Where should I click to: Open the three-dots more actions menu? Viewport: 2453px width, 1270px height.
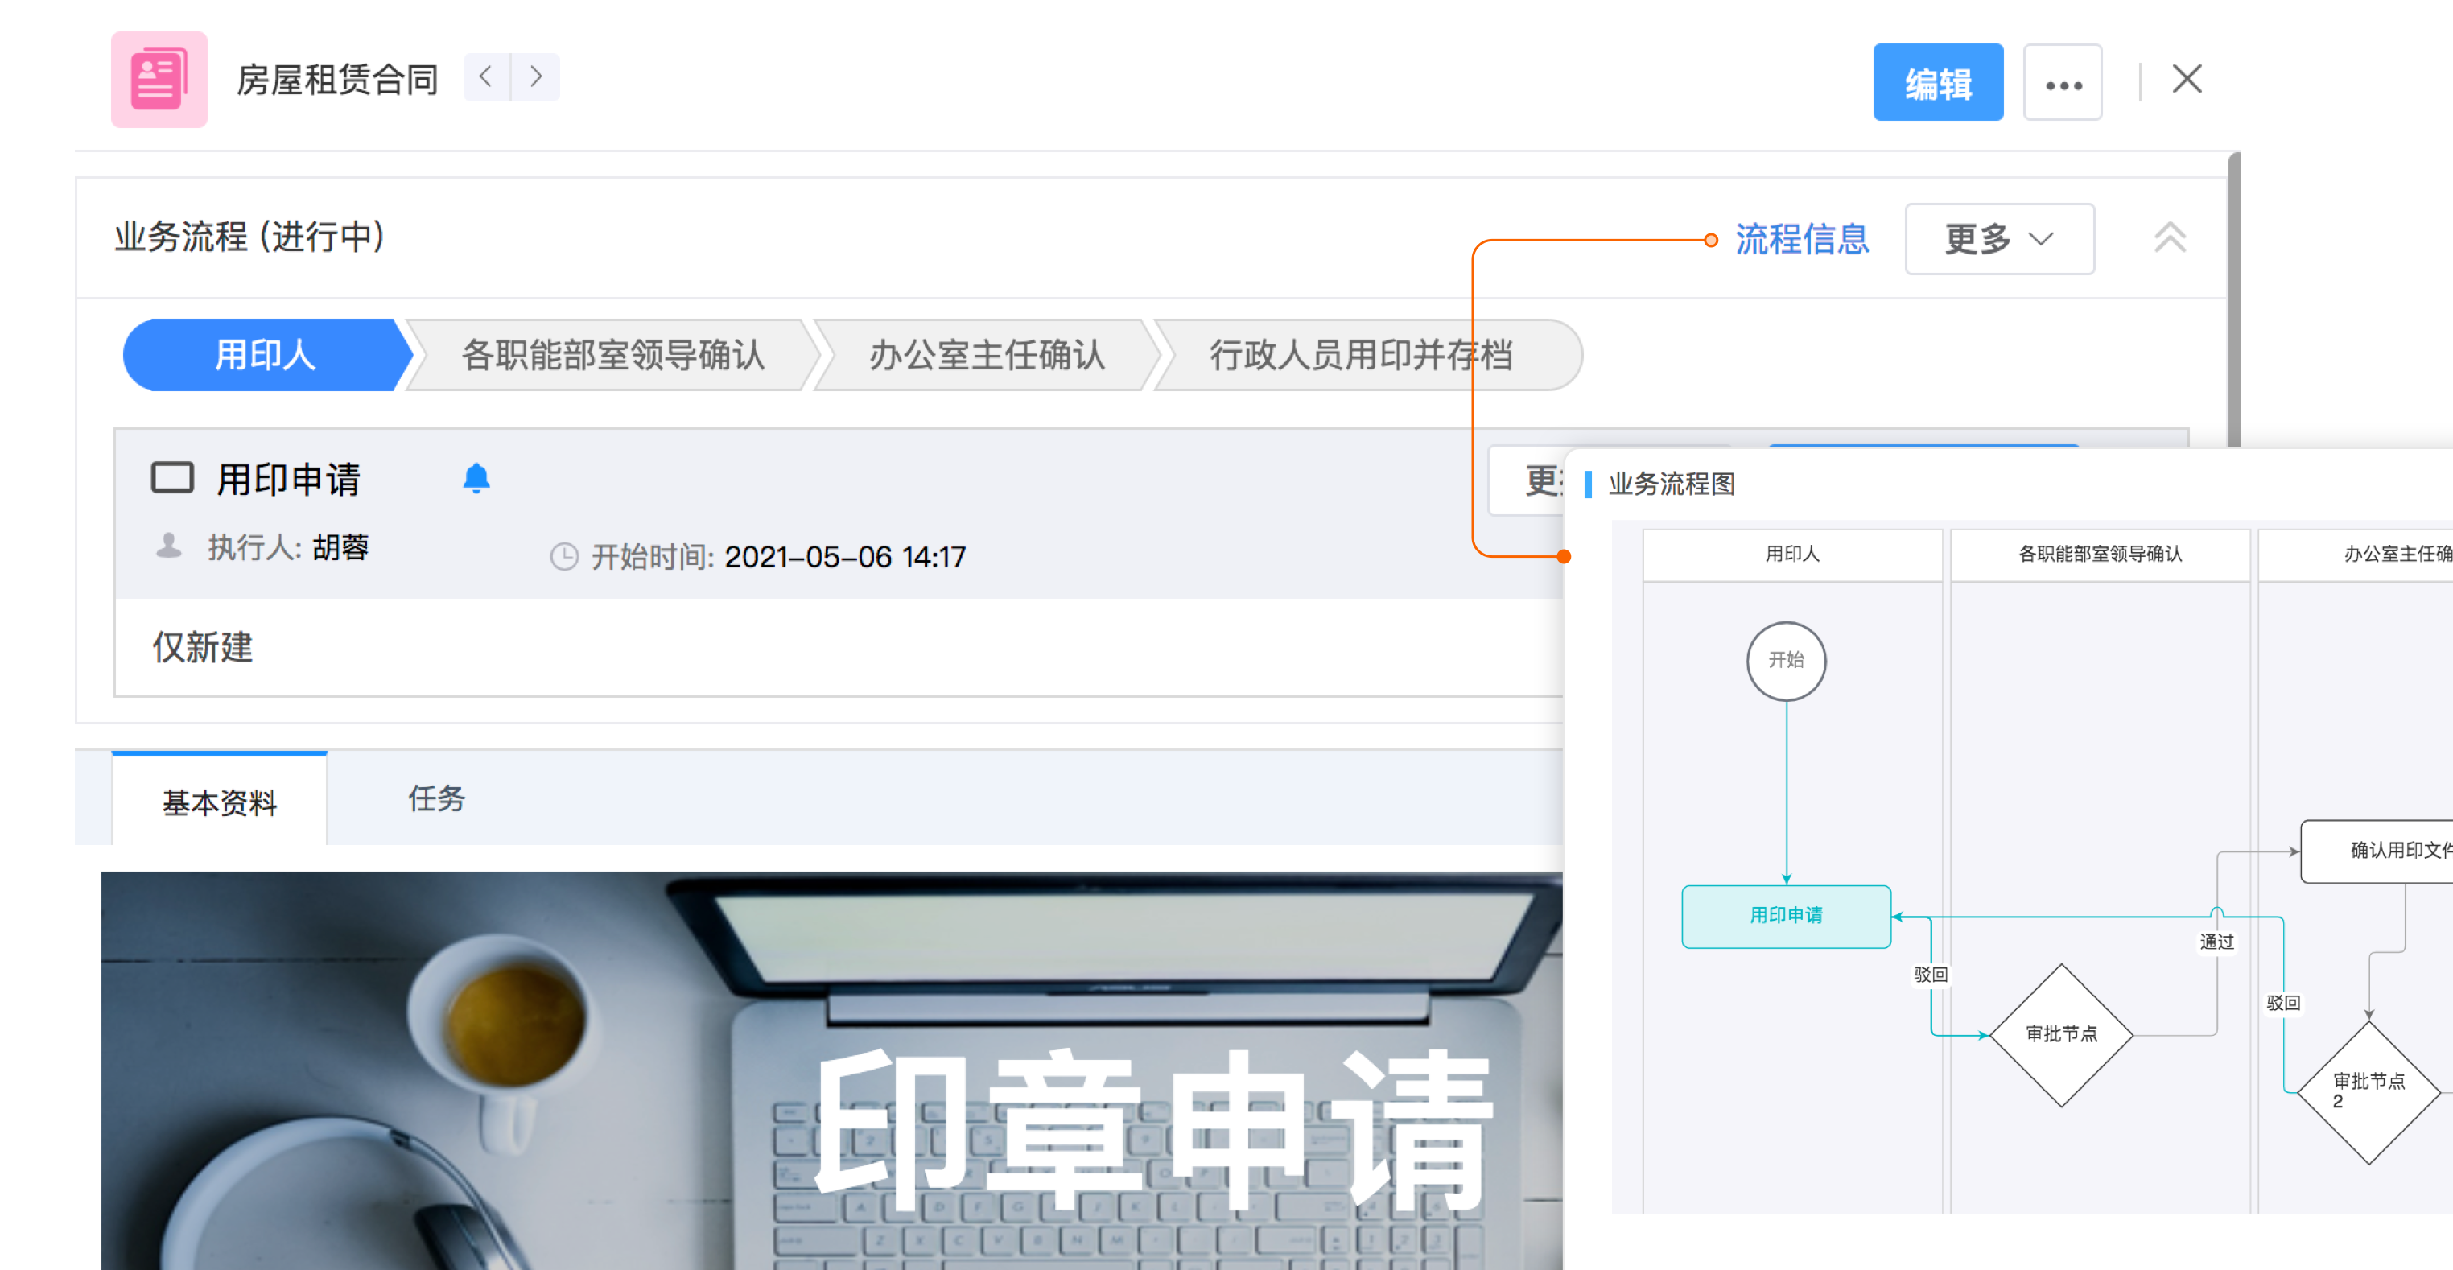[x=2062, y=83]
